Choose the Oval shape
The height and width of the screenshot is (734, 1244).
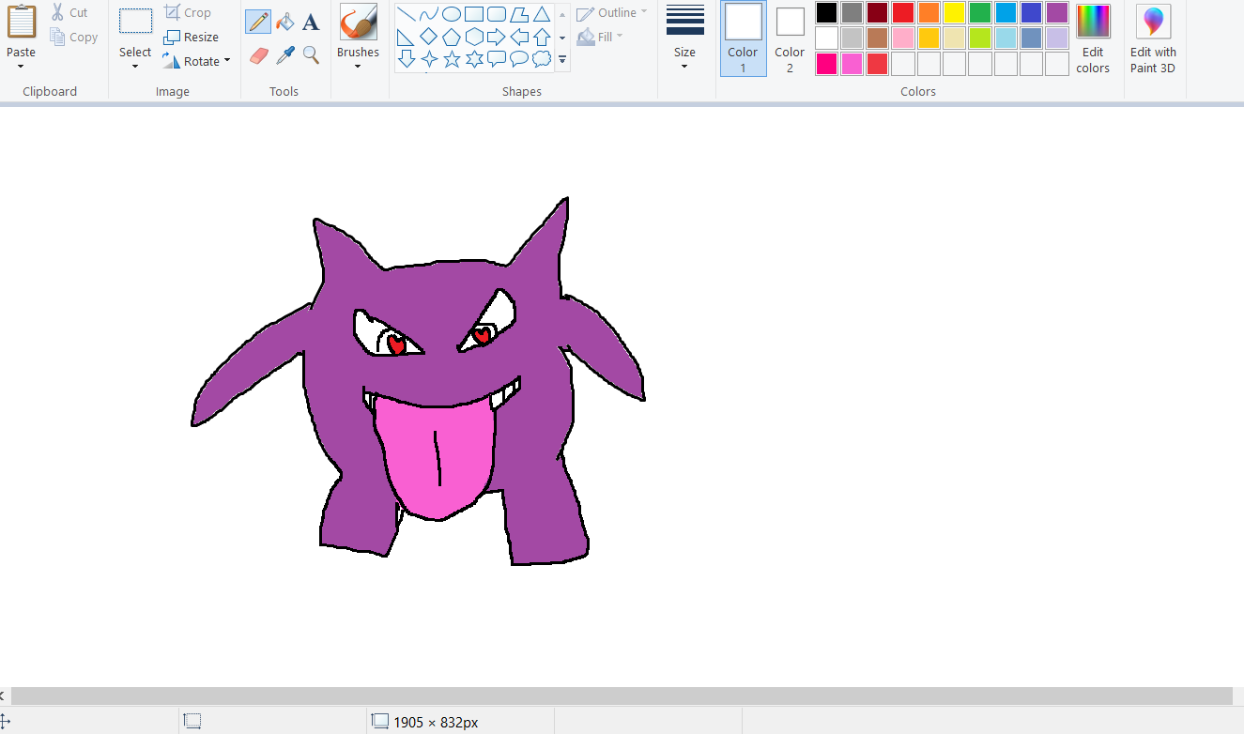coord(452,14)
